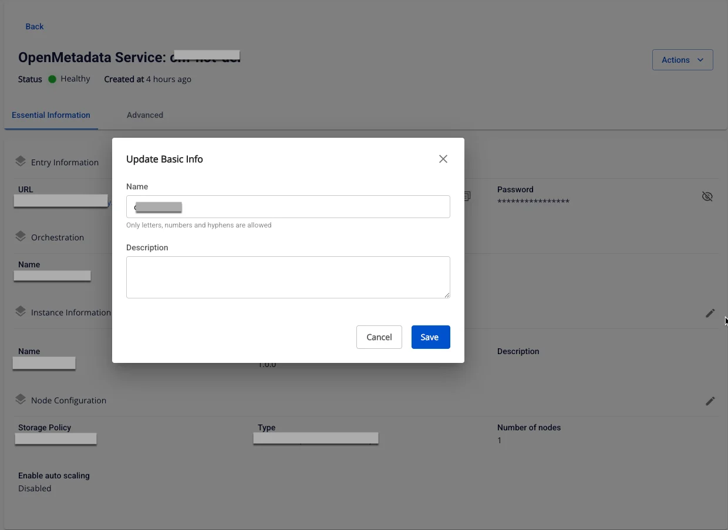Screen dimensions: 728x530
Task: Open the Actions dropdown menu
Action: coord(682,60)
